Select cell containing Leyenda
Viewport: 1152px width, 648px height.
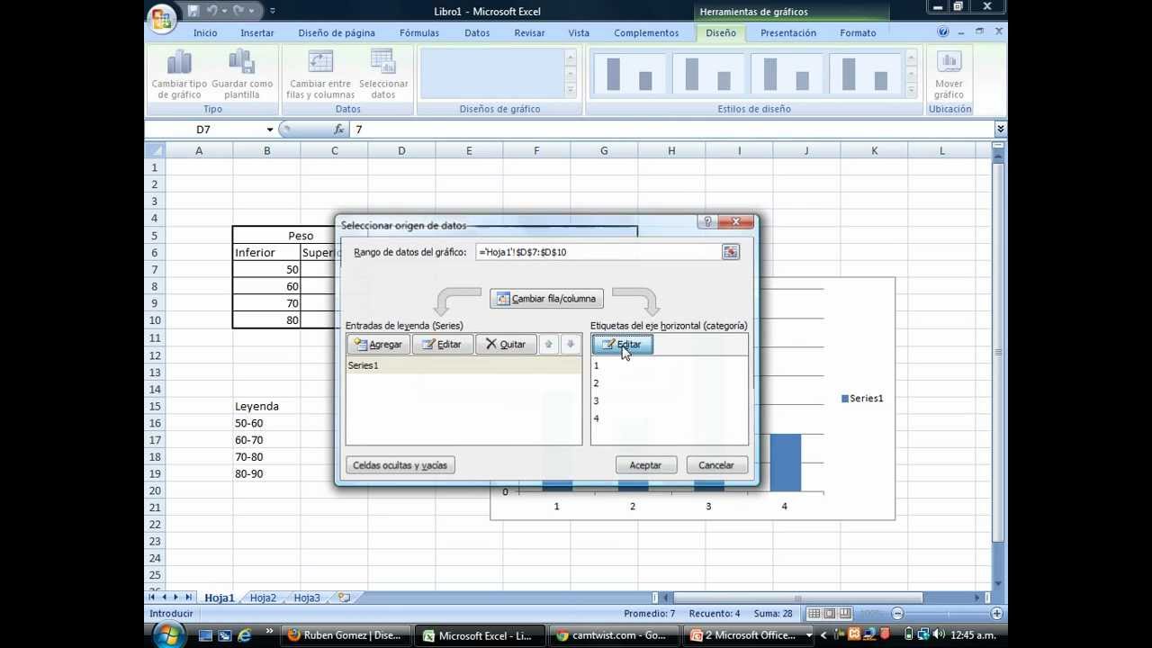pyautogui.click(x=266, y=406)
